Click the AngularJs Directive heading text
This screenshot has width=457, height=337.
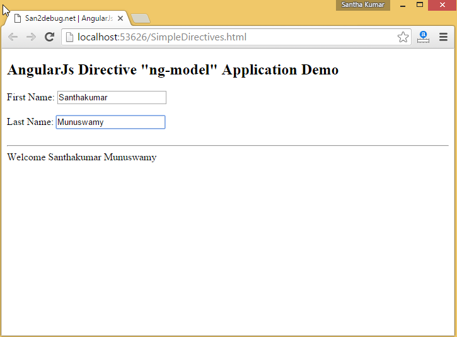click(173, 70)
